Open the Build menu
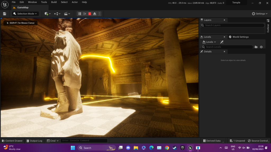The width and height of the screenshot is (271, 152). coord(54,2)
